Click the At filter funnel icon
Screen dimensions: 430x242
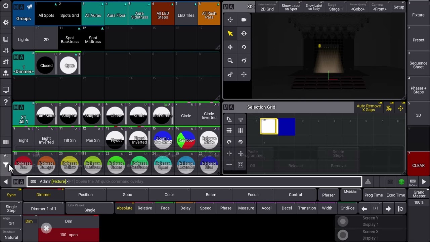coord(6,165)
